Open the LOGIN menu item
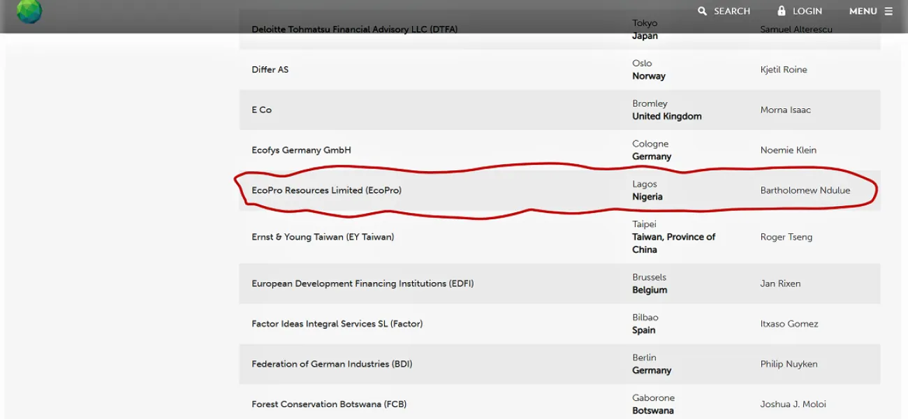This screenshot has width=908, height=419. [x=808, y=10]
